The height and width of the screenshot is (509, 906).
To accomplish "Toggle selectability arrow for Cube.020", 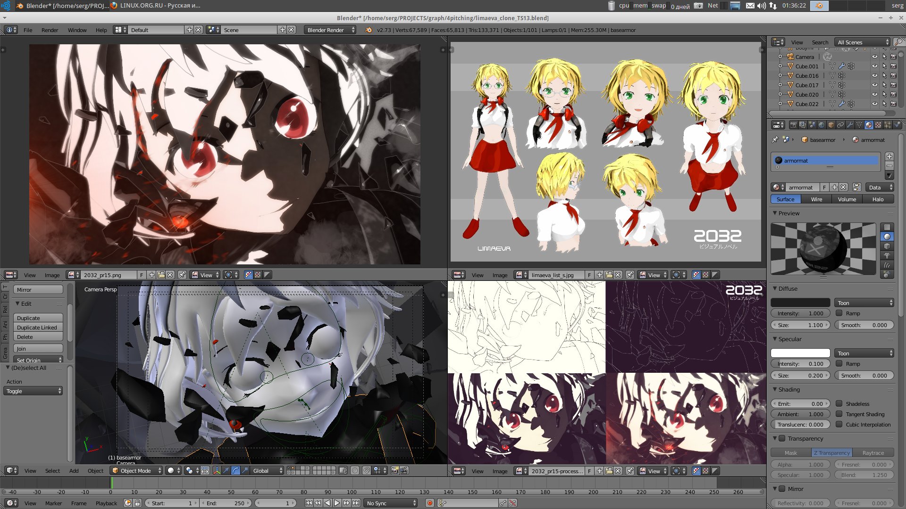I will [884, 95].
